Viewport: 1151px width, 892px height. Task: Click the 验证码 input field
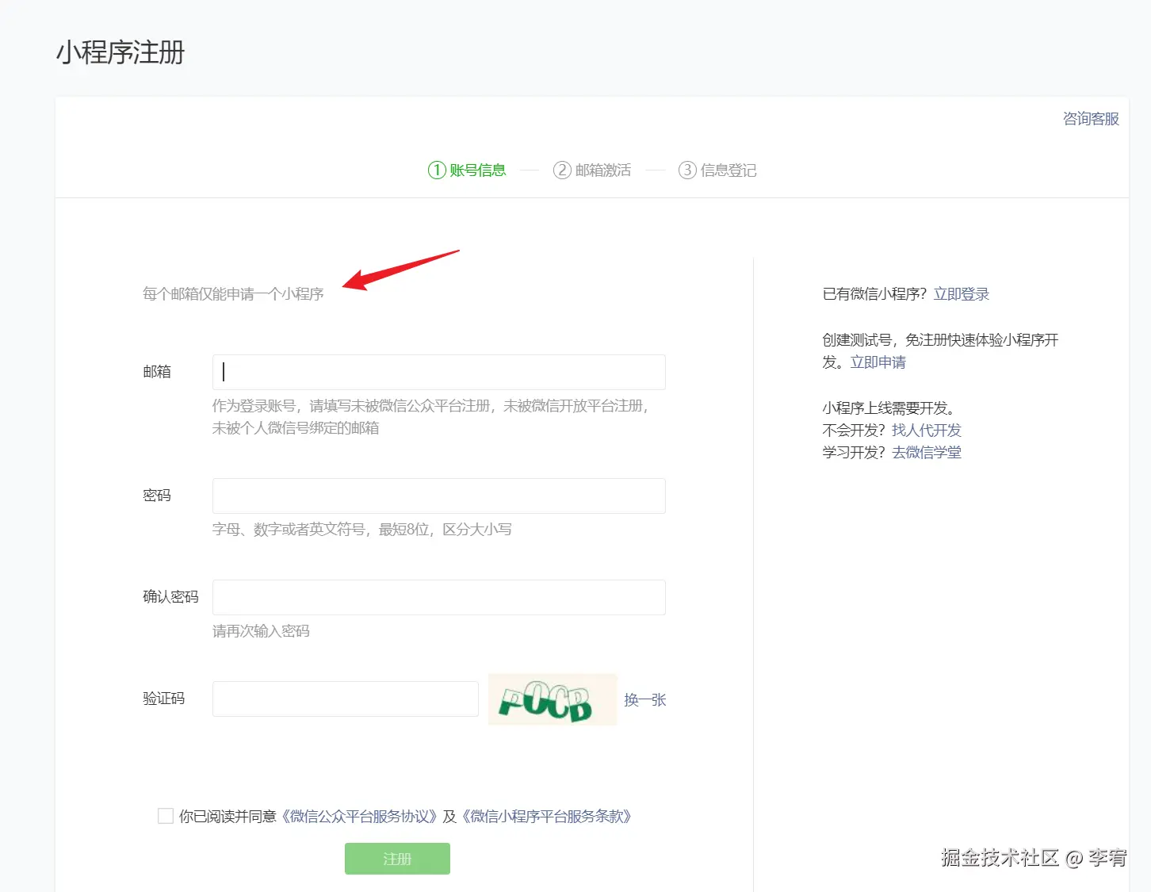(346, 699)
